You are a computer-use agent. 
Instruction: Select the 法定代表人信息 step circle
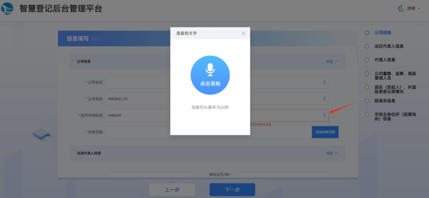(x=367, y=46)
